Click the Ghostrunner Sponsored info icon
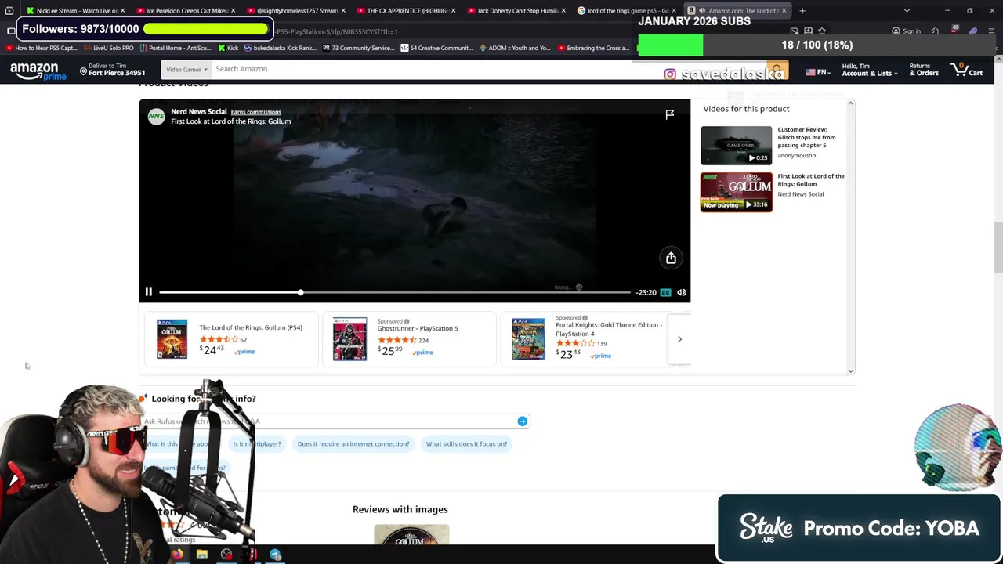This screenshot has width=1003, height=564. click(x=407, y=321)
